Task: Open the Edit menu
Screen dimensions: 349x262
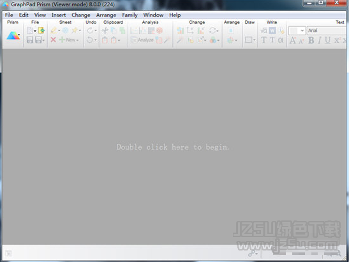Action: (24, 15)
